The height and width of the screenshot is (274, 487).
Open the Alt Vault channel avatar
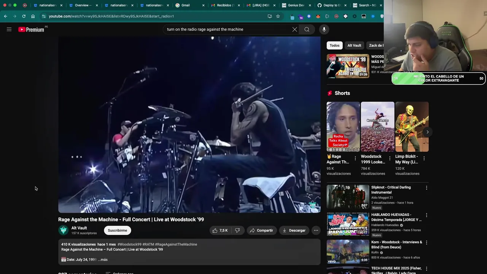[63, 230]
